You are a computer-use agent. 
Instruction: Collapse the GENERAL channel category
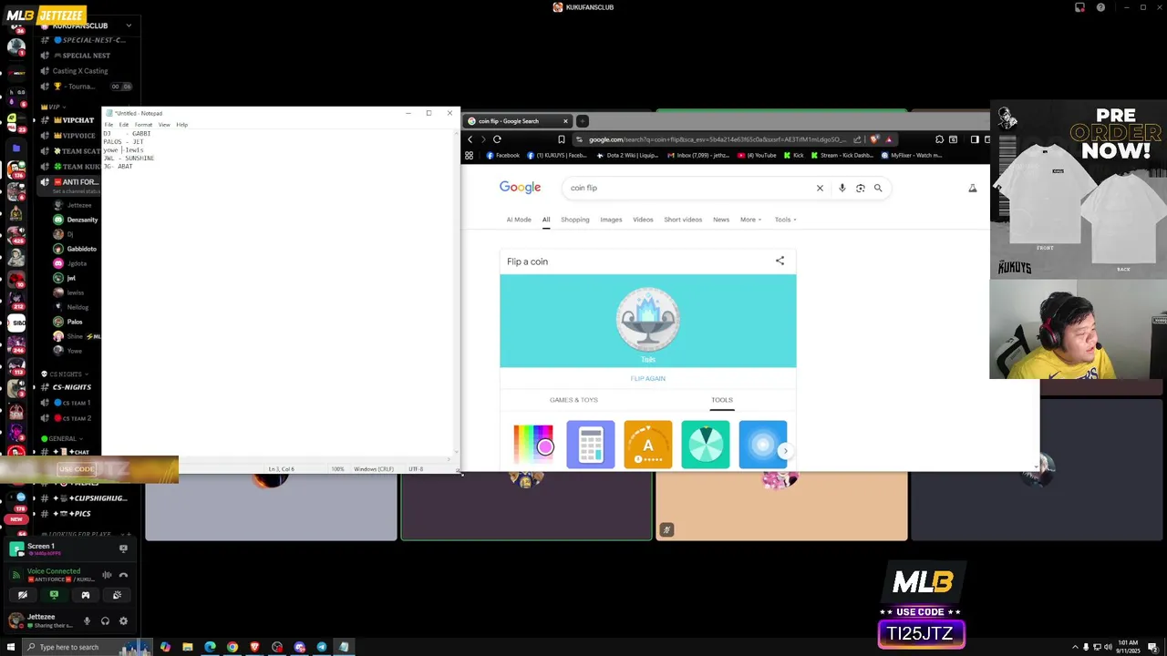coord(63,439)
